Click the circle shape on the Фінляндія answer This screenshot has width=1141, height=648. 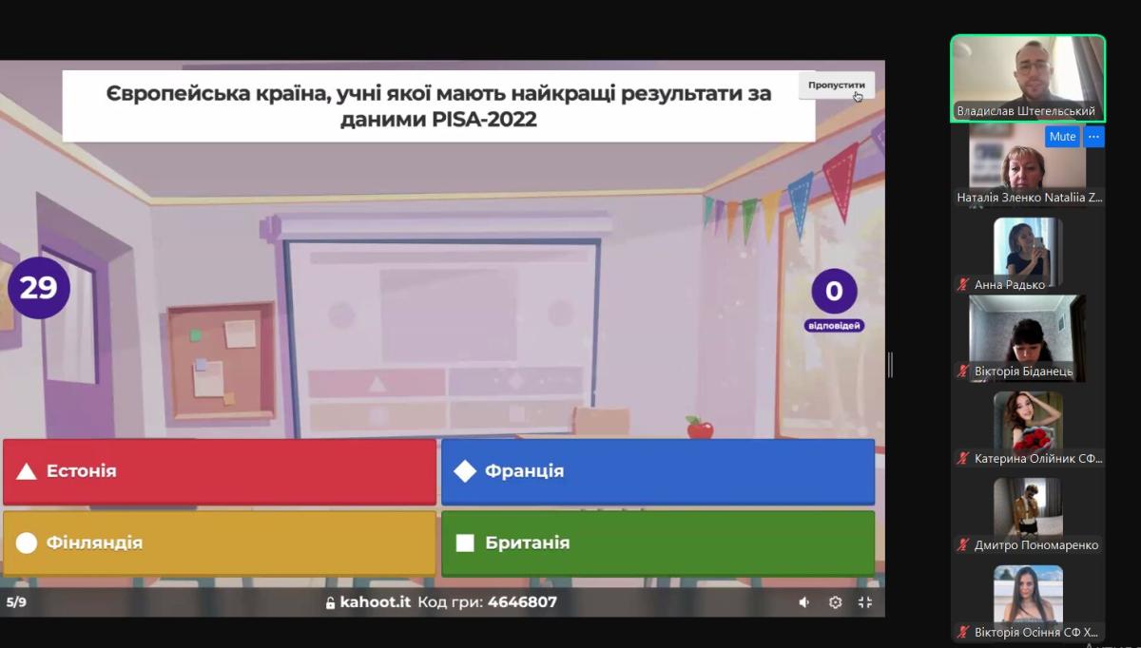(27, 543)
